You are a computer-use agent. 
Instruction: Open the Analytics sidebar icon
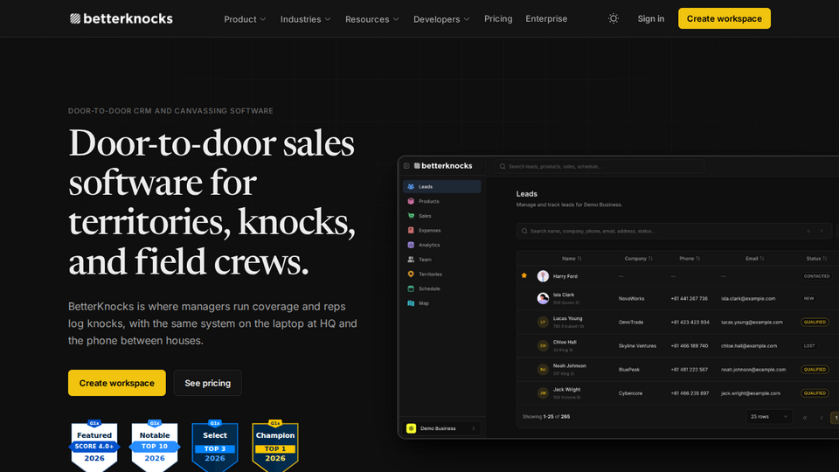click(x=411, y=245)
